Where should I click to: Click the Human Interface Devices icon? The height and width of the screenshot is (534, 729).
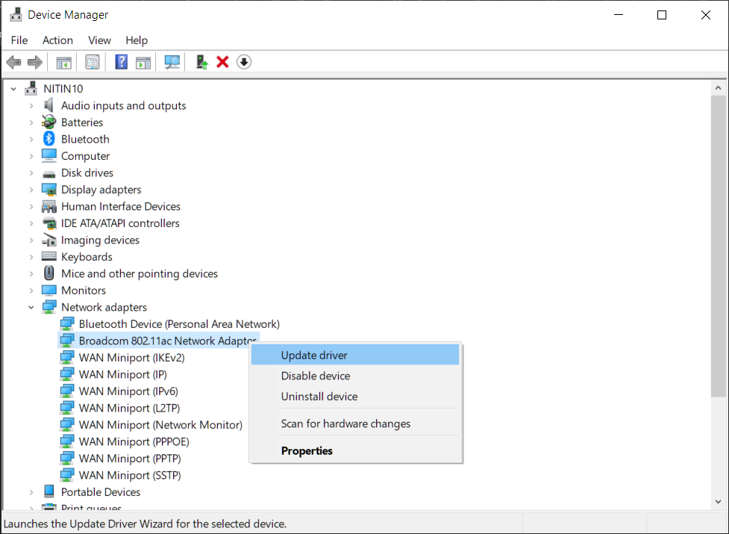point(49,206)
